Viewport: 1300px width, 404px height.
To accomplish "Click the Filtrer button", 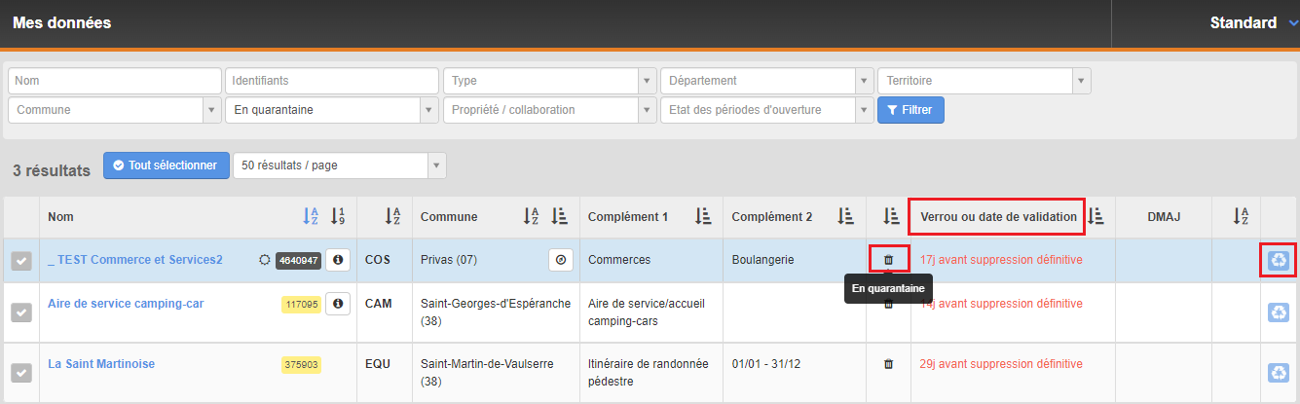I will pos(910,110).
